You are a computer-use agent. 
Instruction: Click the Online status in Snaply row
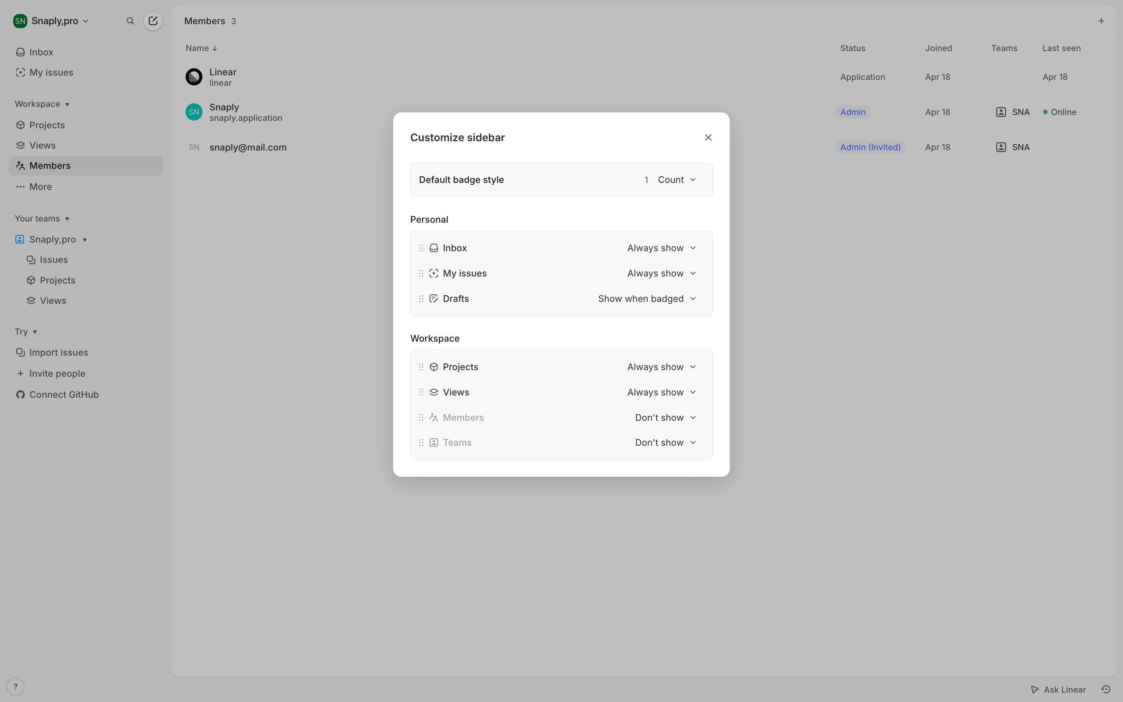coord(1060,112)
